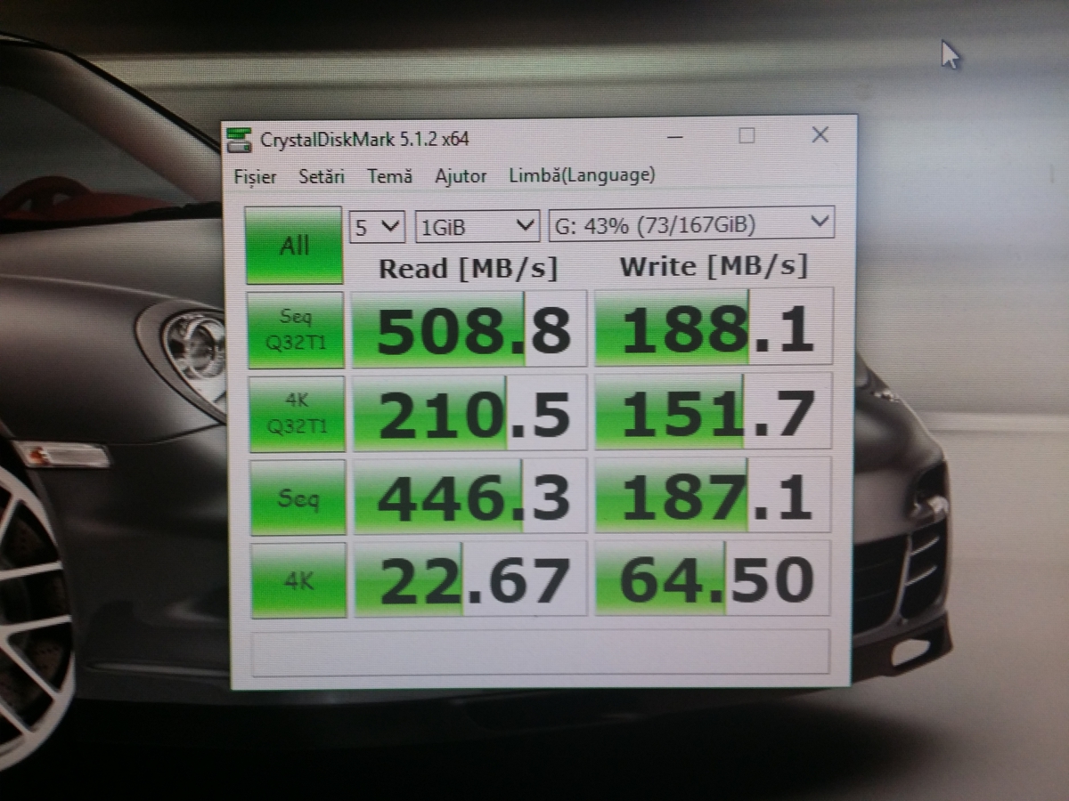Expand the 1GiB test size dropdown
This screenshot has width=1069, height=801.
click(477, 226)
